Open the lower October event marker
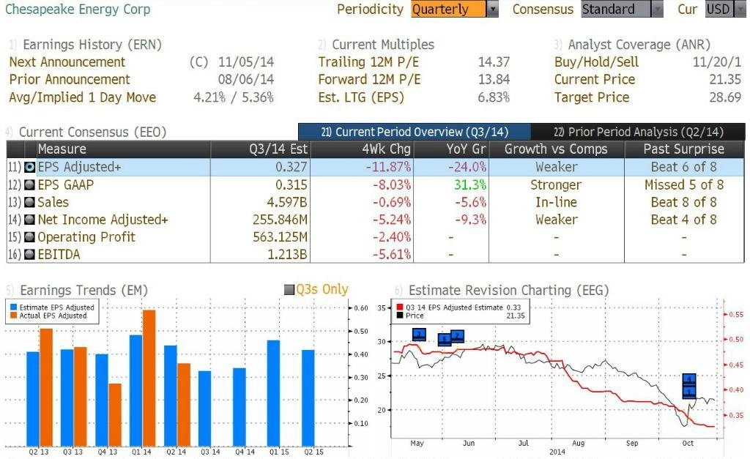Image resolution: width=750 pixels, height=459 pixels. (688, 392)
